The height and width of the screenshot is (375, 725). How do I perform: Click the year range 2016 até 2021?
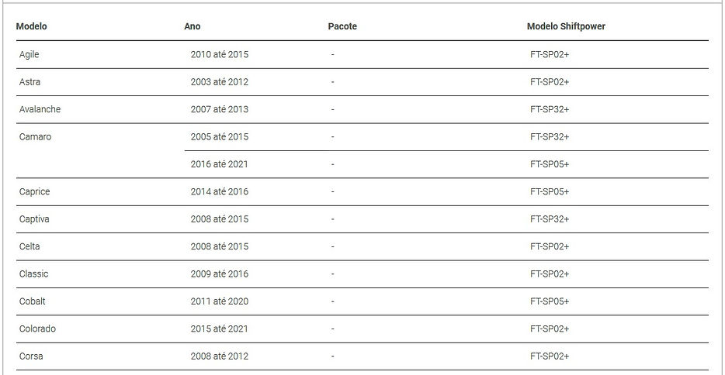(x=219, y=164)
